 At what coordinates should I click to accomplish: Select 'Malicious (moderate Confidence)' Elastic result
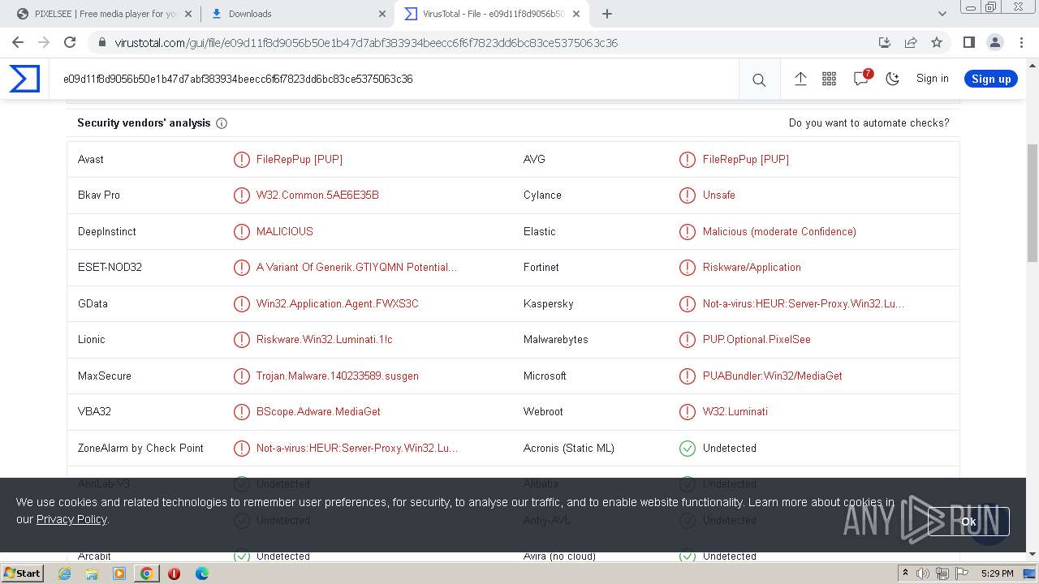coord(779,232)
